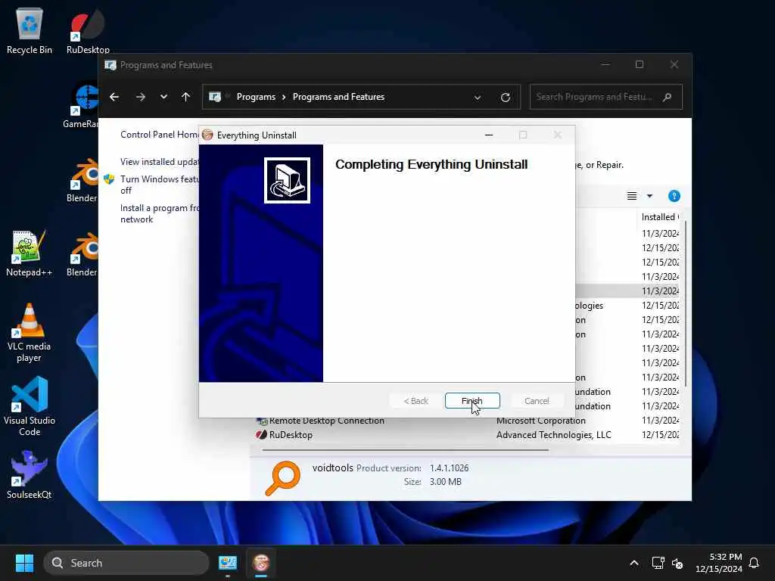Click Everything Uninstall taskbar icon
The height and width of the screenshot is (581, 775).
pyautogui.click(x=261, y=563)
